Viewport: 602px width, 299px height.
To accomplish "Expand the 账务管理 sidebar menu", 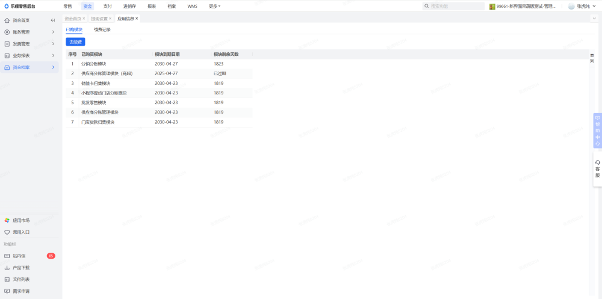I will 30,32.
